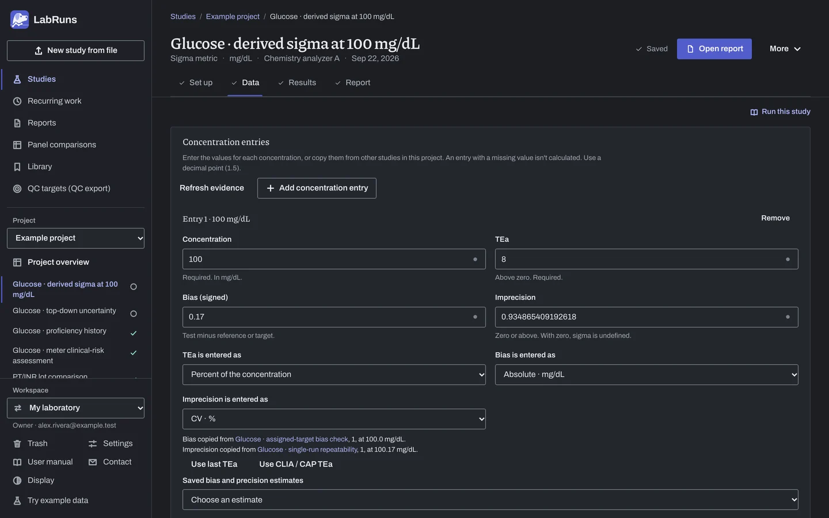Open QC targets (QC export)
Viewport: 829px width, 518px height.
75,189
